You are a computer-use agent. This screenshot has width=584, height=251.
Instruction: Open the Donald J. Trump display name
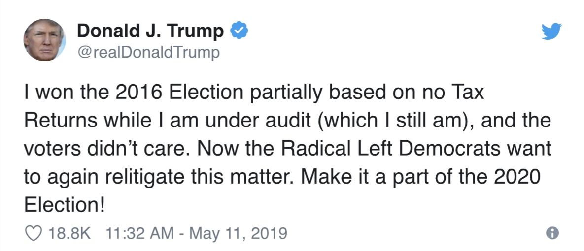coord(150,31)
